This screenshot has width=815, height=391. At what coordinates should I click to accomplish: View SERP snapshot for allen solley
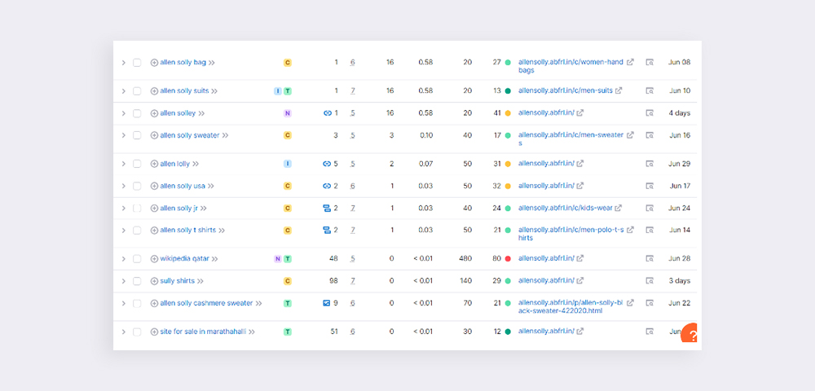(x=650, y=112)
